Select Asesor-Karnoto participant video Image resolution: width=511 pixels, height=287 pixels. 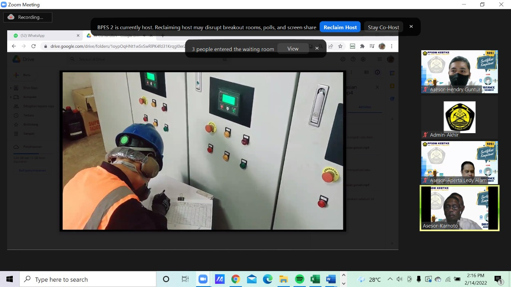pos(459,208)
